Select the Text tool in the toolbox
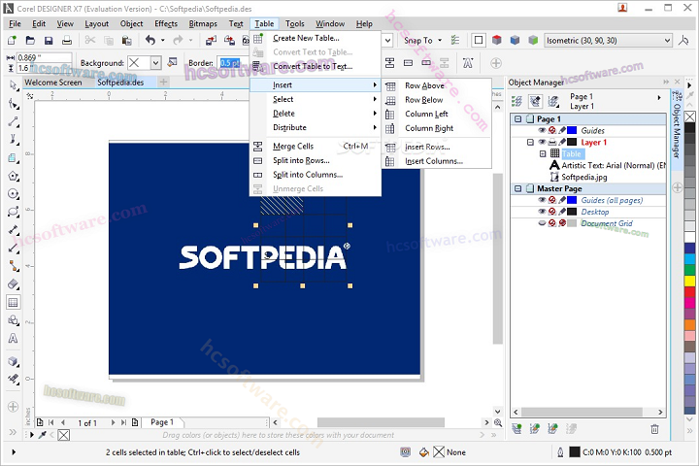This screenshot has width=699, height=466. pyautogui.click(x=14, y=339)
